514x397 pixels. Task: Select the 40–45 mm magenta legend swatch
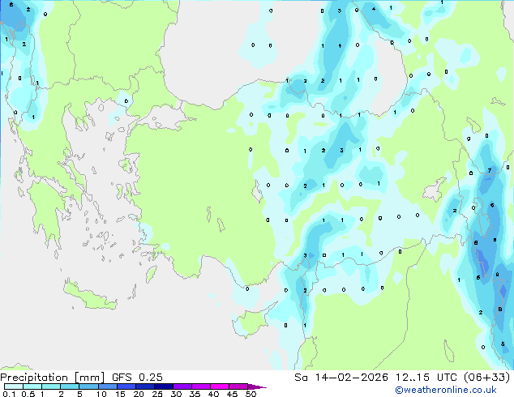pos(220,386)
